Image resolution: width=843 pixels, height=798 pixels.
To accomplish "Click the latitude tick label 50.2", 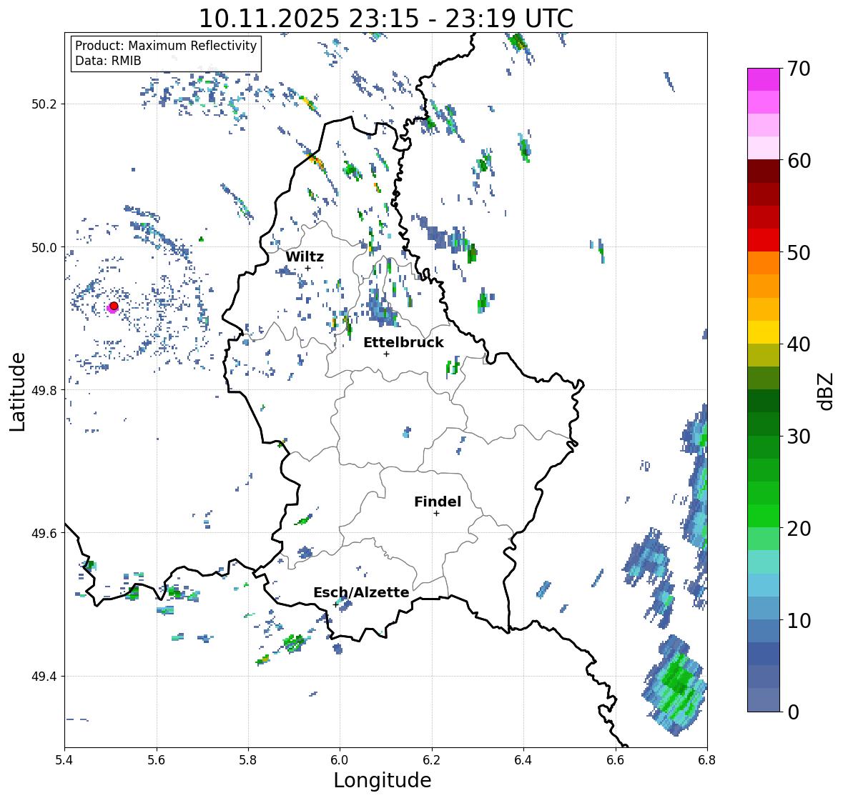I will point(44,104).
